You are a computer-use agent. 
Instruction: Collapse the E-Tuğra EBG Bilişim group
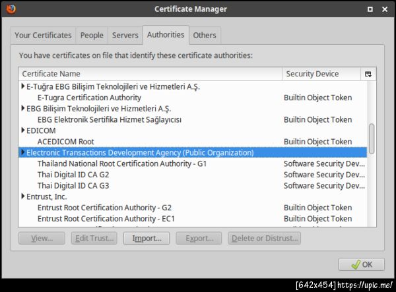(23, 86)
